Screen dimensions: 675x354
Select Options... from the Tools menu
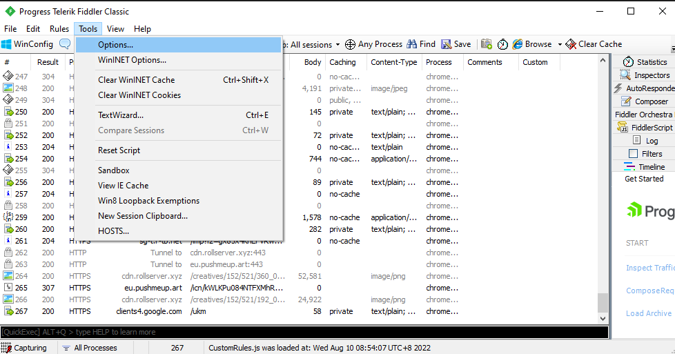115,45
